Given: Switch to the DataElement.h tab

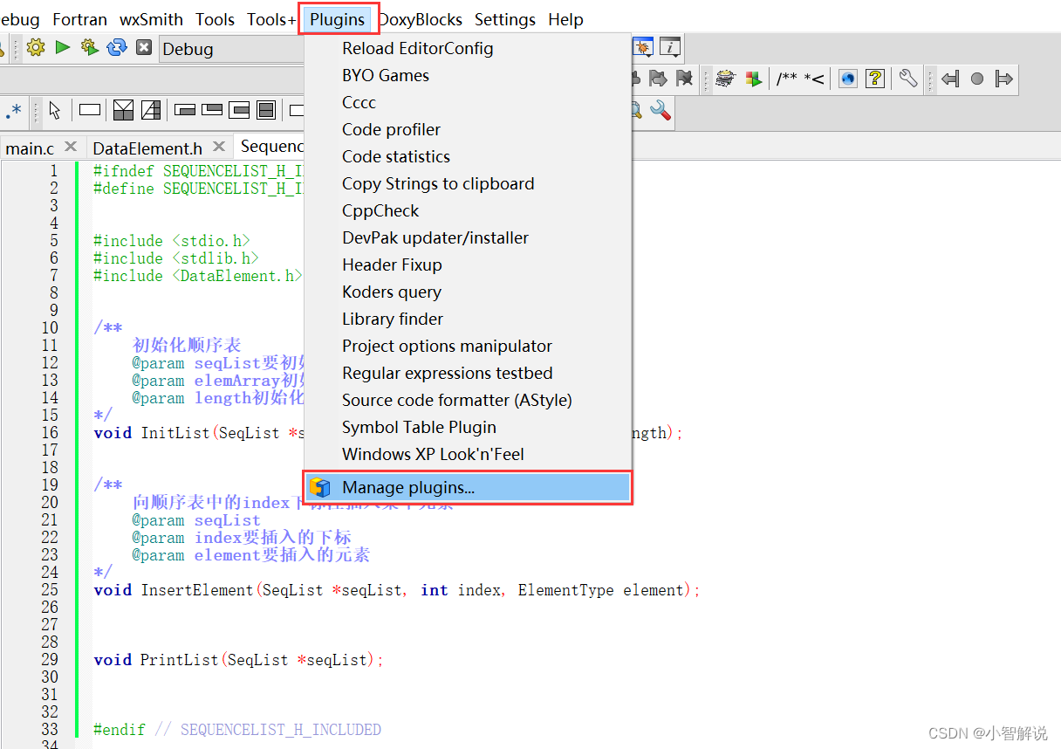Looking at the screenshot, I should (147, 148).
